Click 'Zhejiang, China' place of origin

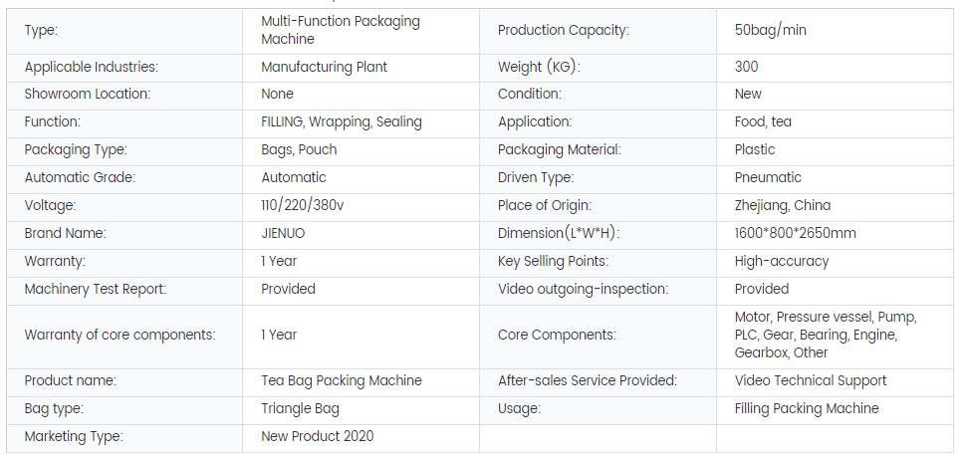click(x=782, y=205)
